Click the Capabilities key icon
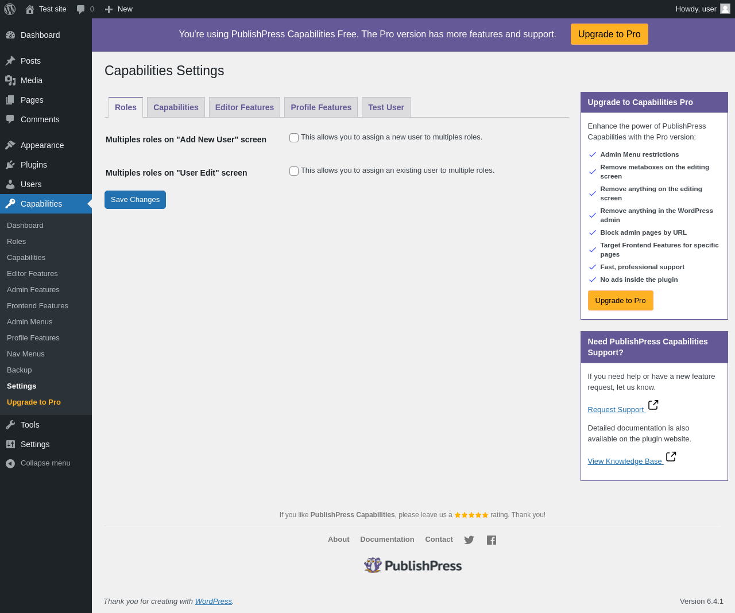Viewport: 735px width, 613px height. coord(10,204)
